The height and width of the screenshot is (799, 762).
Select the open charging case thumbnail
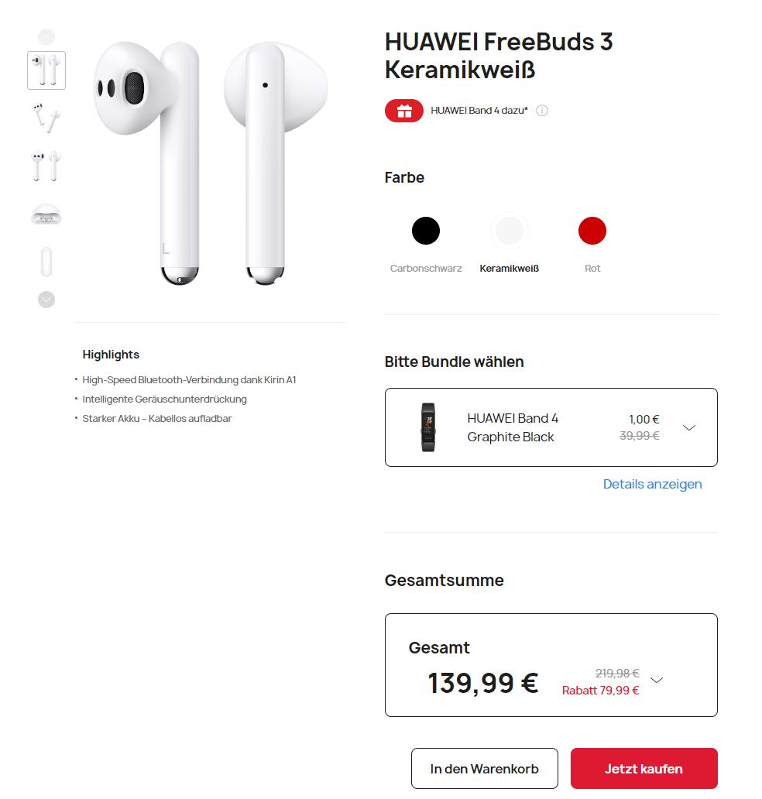coord(46,214)
